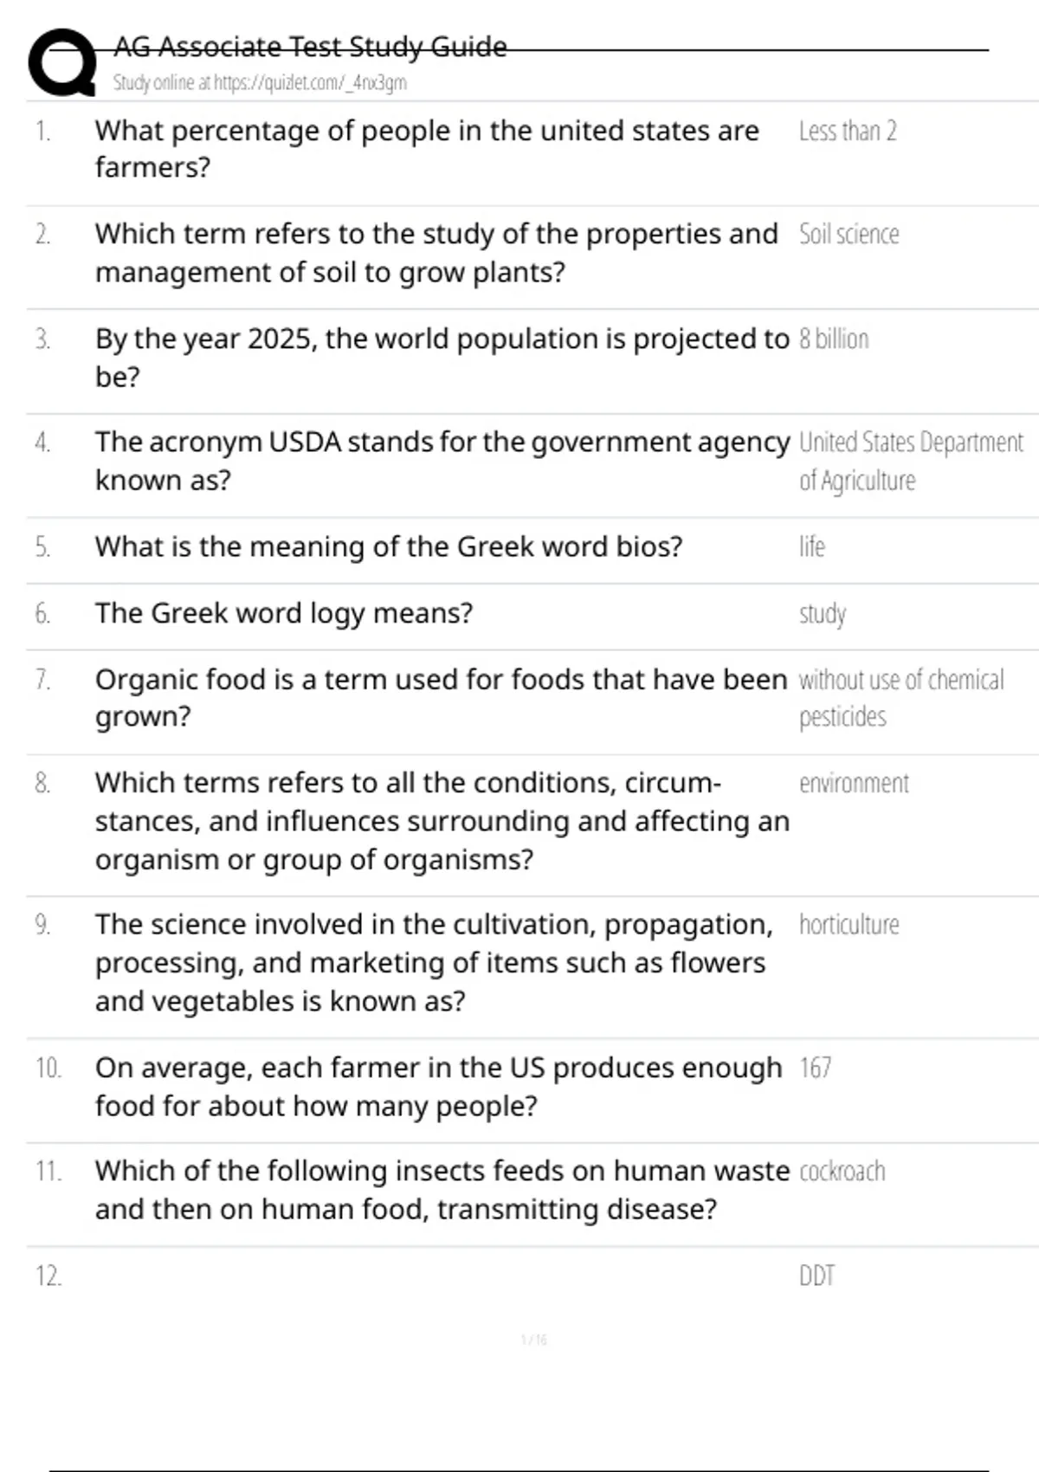1039x1472 pixels.
Task: Click the organic food question
Action: 440,698
